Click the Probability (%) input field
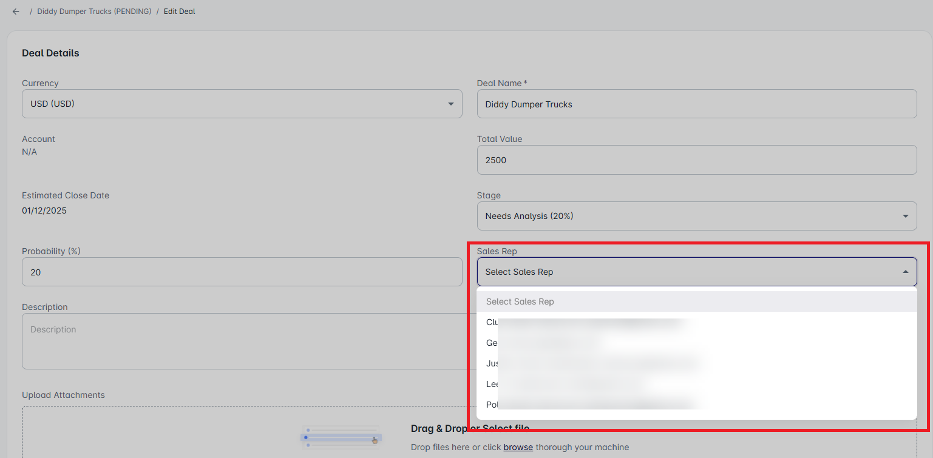Screen dimensions: 933x458 click(x=242, y=272)
